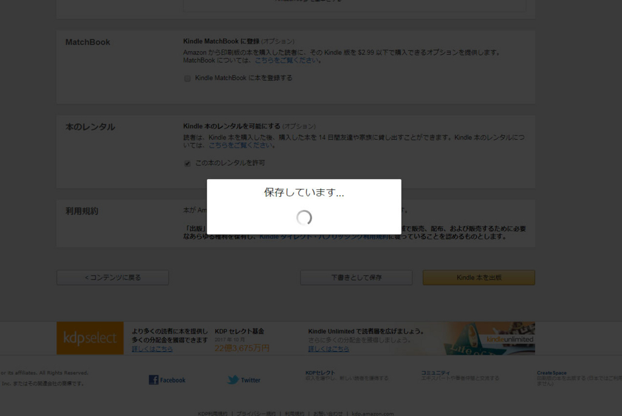
Task: Open the KDP利用規約 footer link
Action: (x=213, y=414)
